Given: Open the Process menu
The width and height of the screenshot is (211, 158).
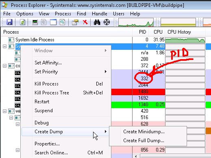Looking at the screenshot, I should (63, 14).
